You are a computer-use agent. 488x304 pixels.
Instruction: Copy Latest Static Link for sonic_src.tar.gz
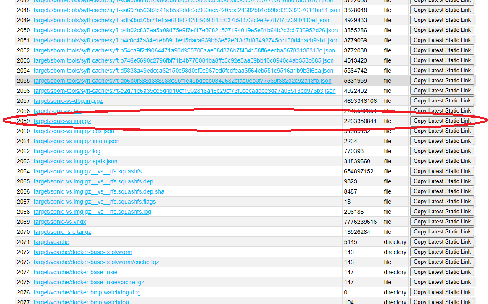point(442,232)
